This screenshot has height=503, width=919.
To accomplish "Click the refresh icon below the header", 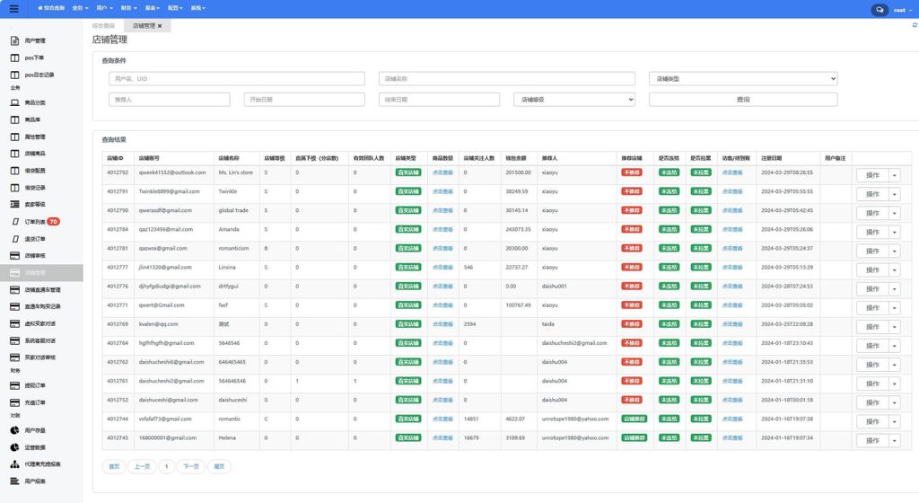I will [x=914, y=25].
